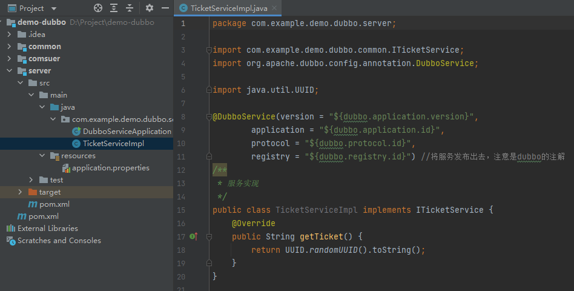
Task: Click the Expand All icon in Project panel
Action: pos(114,8)
